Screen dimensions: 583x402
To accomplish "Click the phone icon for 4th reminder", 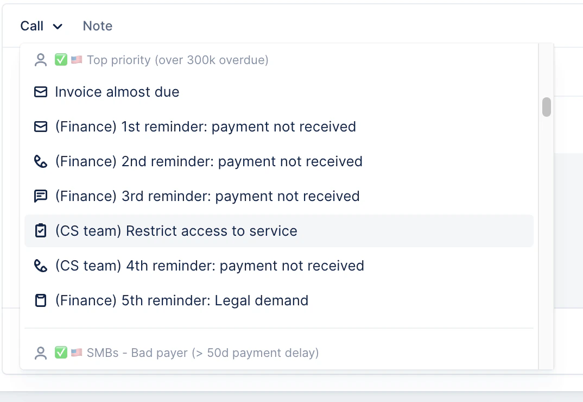I will point(41,266).
